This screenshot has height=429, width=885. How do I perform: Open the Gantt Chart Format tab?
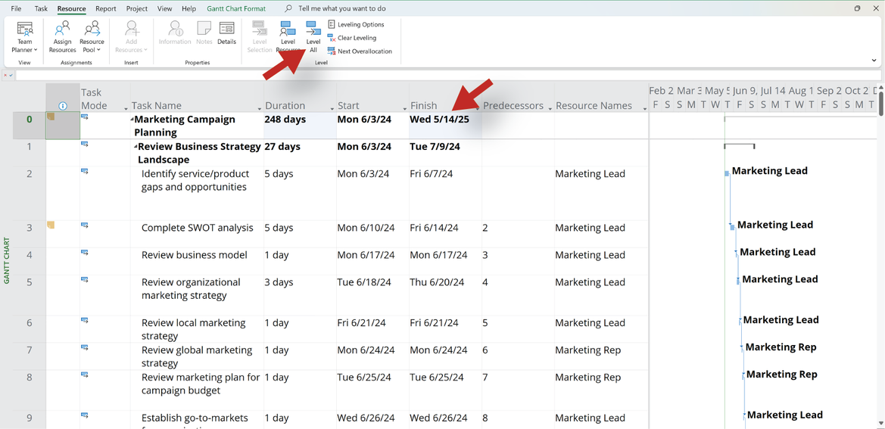click(x=236, y=8)
